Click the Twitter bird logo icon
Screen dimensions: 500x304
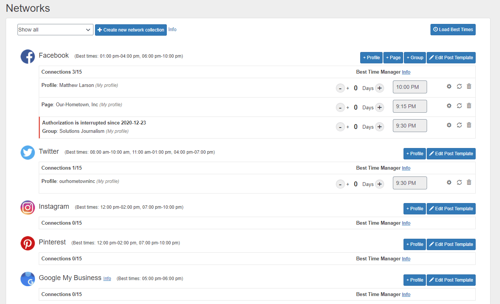coord(28,153)
